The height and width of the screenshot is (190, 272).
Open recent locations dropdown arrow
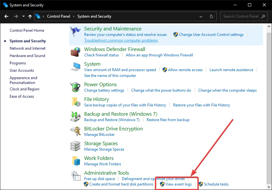click(x=23, y=16)
